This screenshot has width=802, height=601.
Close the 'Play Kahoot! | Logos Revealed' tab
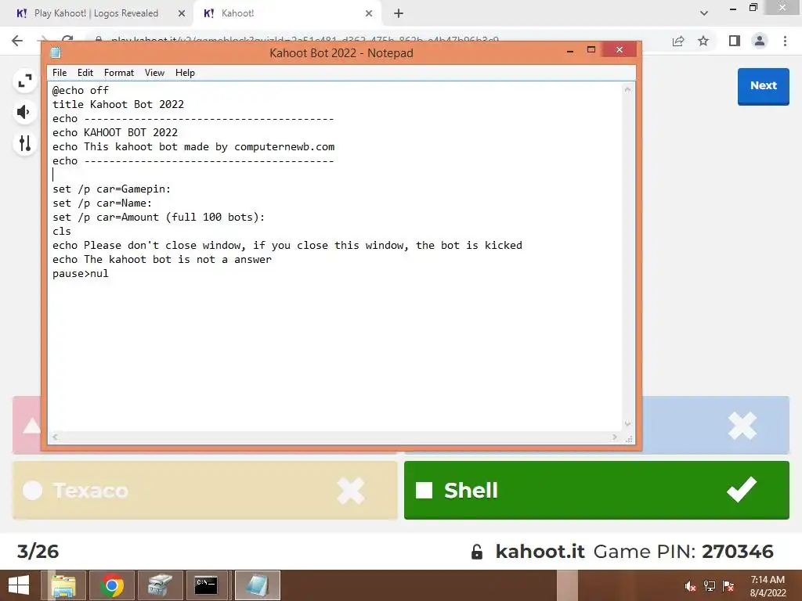click(182, 13)
